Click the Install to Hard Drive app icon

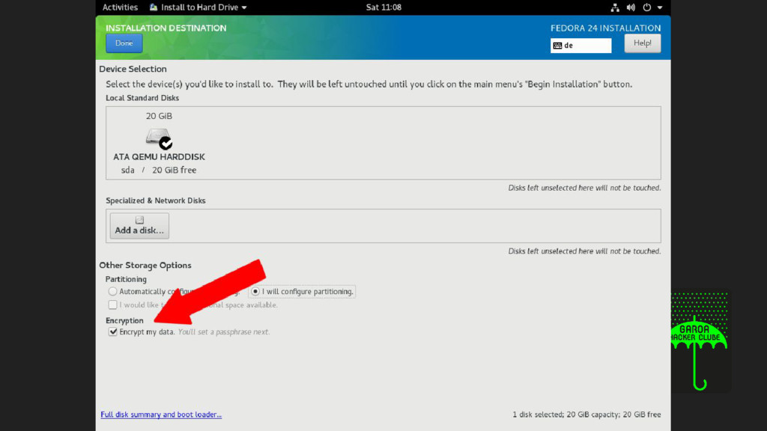(154, 7)
